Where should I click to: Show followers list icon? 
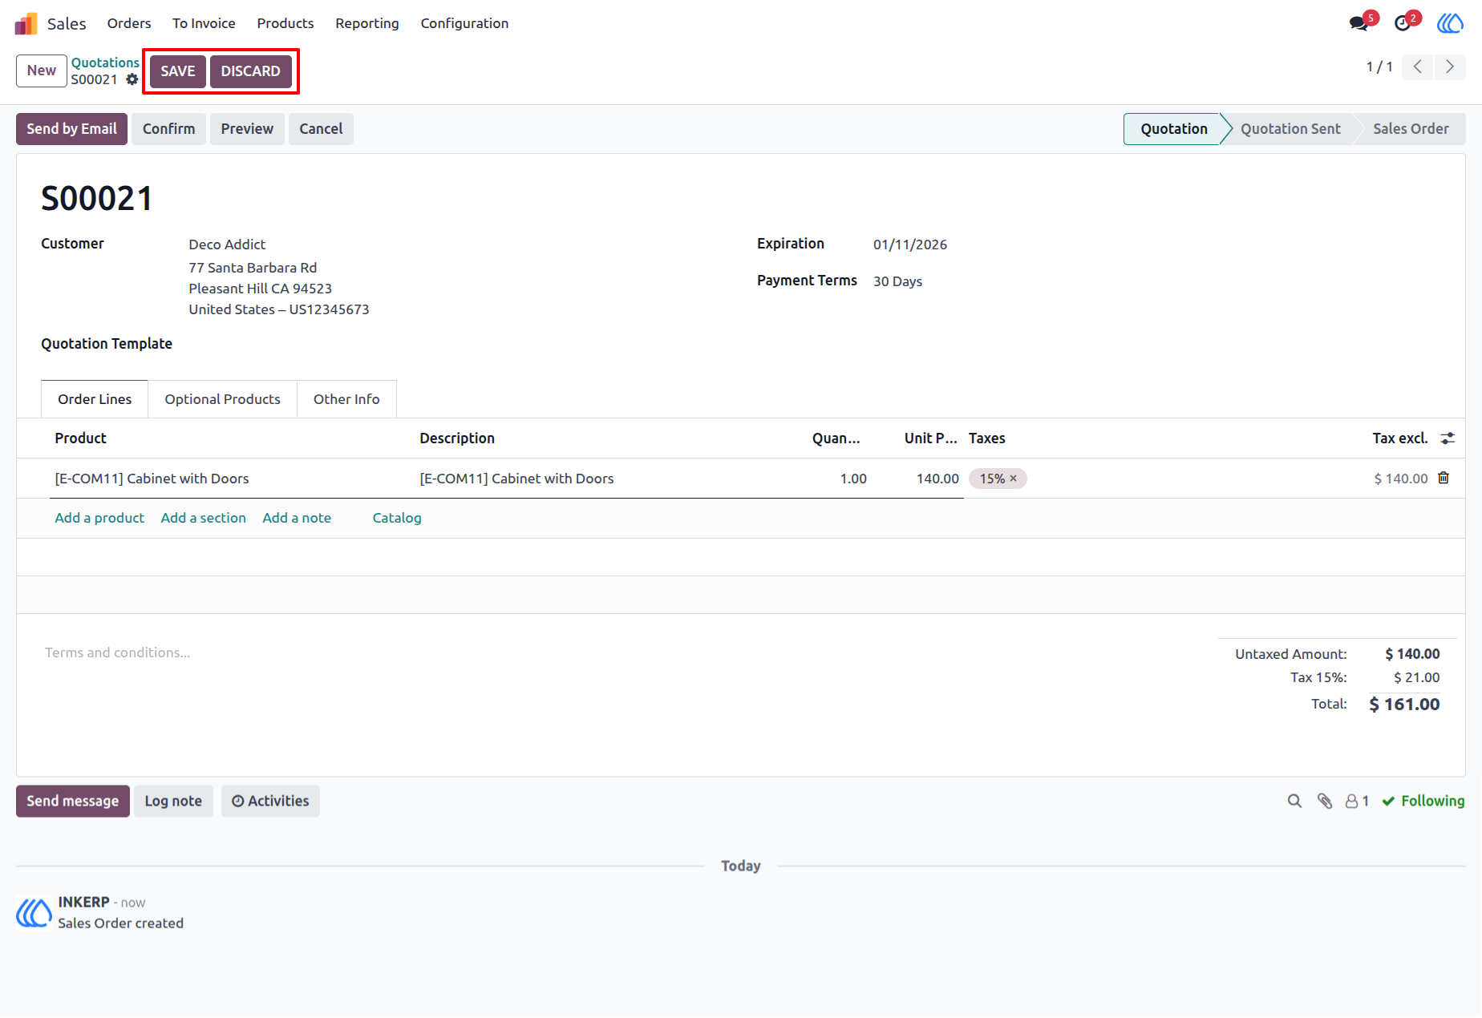click(1357, 801)
